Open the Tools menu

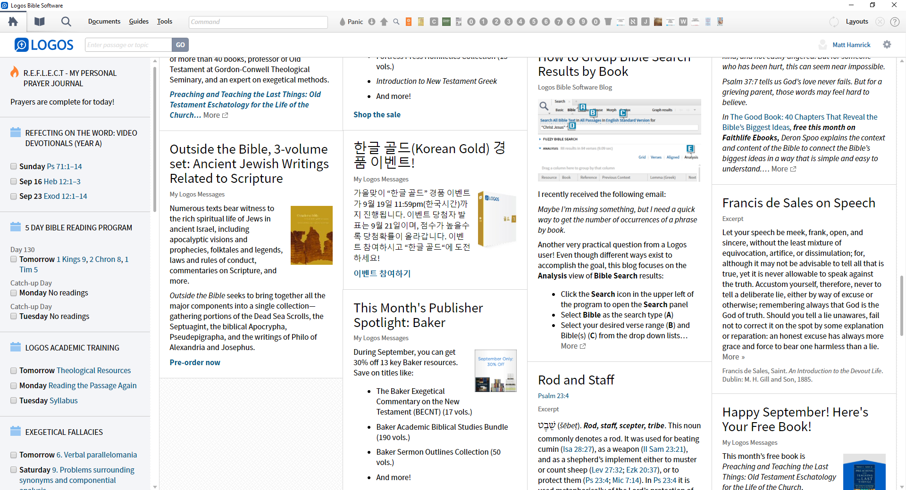165,22
